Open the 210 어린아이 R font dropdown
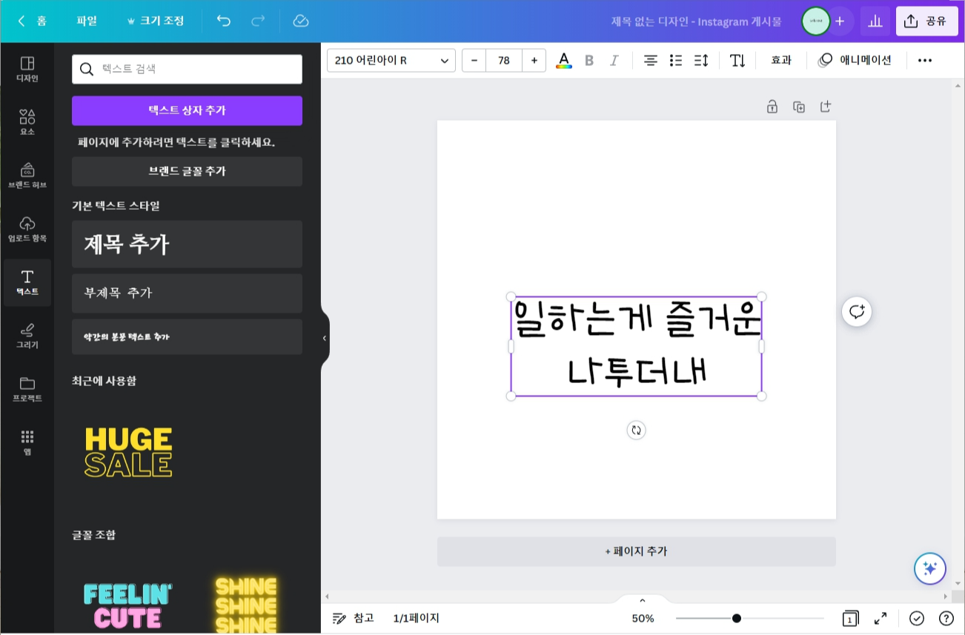This screenshot has height=635, width=965. 391,60
